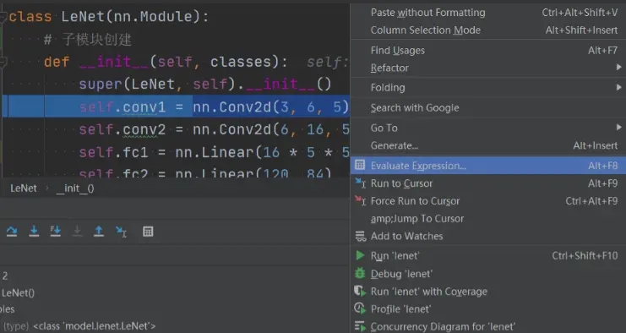The width and height of the screenshot is (626, 333).
Task: Click the green play icon for Run 'lenet'
Action: click(360, 255)
